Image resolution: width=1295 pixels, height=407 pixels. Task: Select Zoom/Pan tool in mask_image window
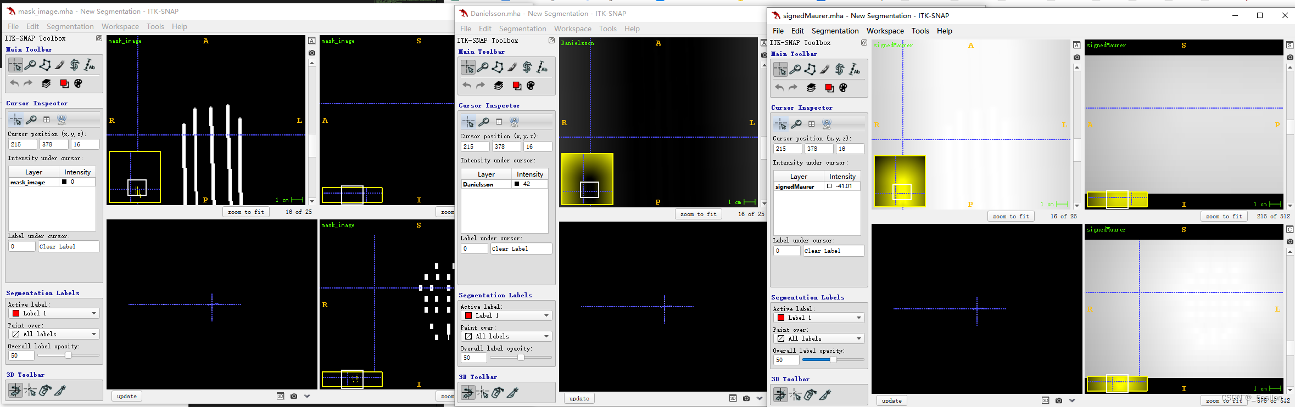(30, 65)
